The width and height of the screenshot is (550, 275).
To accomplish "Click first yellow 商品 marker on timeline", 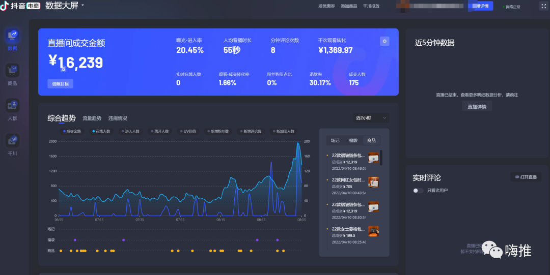I will 61,251.
